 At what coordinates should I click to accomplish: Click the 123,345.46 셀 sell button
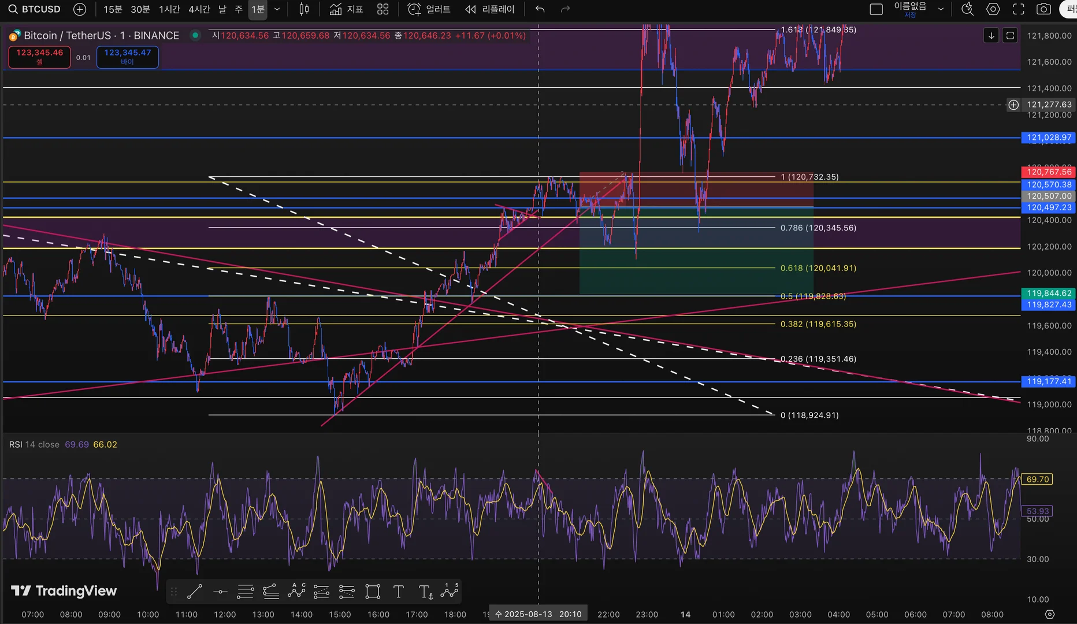point(39,57)
